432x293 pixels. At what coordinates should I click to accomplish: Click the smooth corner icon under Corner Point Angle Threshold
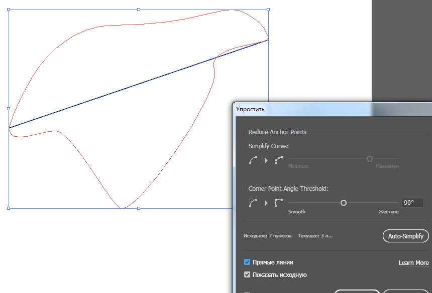[253, 203]
